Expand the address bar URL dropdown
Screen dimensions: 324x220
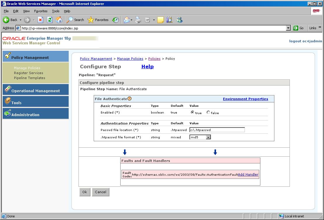point(288,28)
